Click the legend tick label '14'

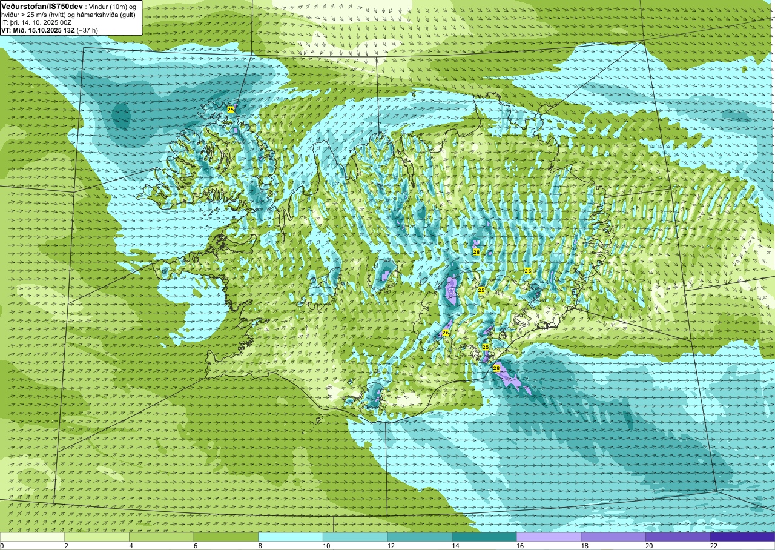coord(455,546)
